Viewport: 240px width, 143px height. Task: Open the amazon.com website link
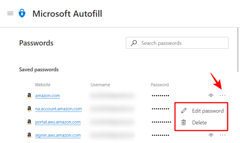click(x=47, y=95)
